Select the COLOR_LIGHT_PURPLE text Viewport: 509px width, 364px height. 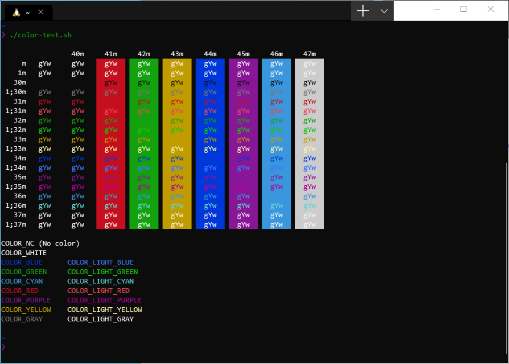click(104, 300)
